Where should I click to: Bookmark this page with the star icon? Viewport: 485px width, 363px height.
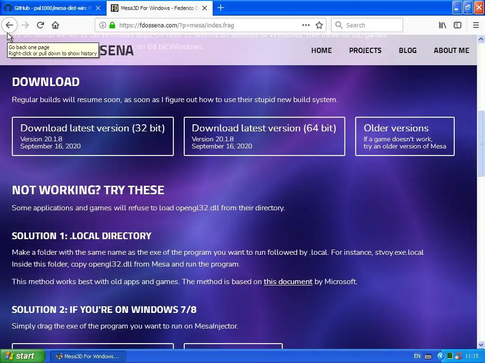[x=319, y=25]
